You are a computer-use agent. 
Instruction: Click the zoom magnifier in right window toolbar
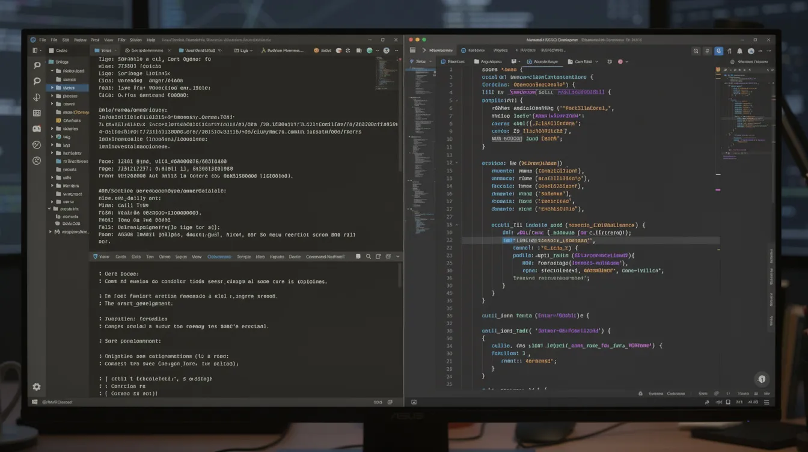pyautogui.click(x=696, y=51)
